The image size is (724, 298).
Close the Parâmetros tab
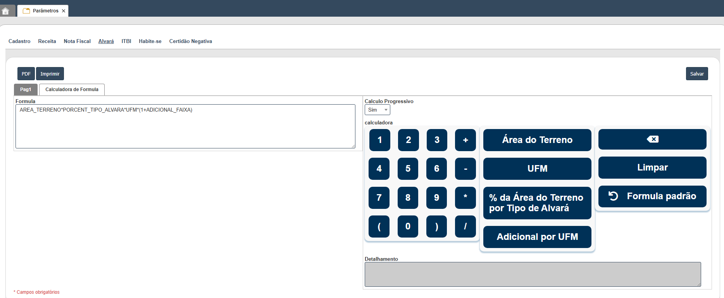pos(64,11)
